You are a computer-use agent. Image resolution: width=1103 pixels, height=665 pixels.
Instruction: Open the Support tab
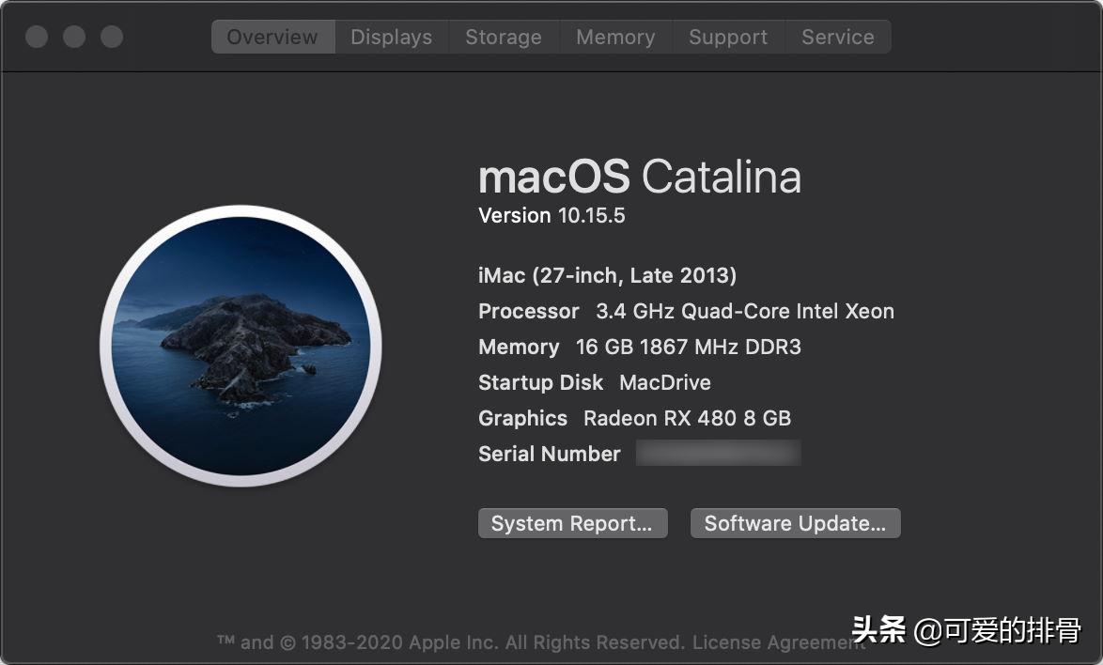pos(728,38)
